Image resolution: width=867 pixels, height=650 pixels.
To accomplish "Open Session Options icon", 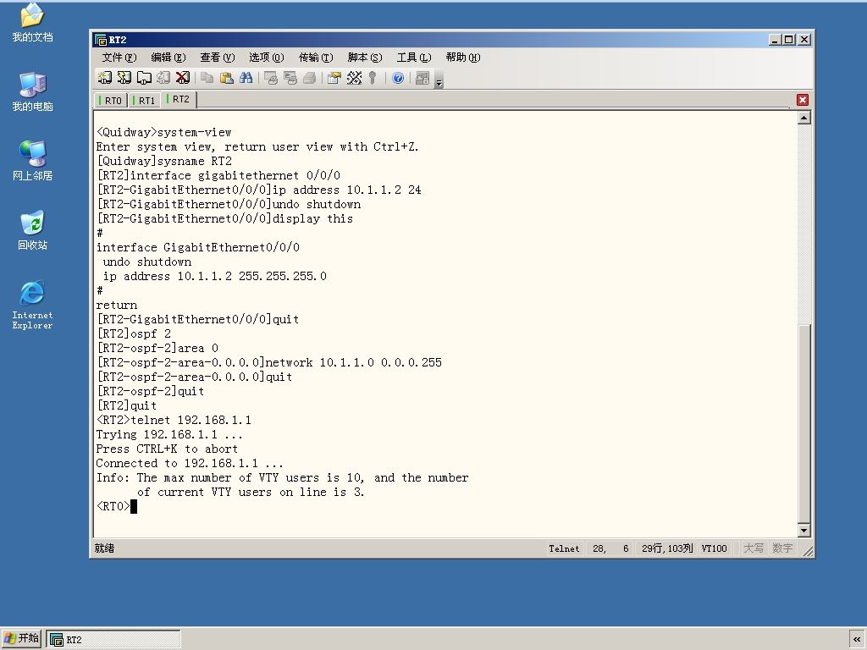I will click(x=334, y=78).
